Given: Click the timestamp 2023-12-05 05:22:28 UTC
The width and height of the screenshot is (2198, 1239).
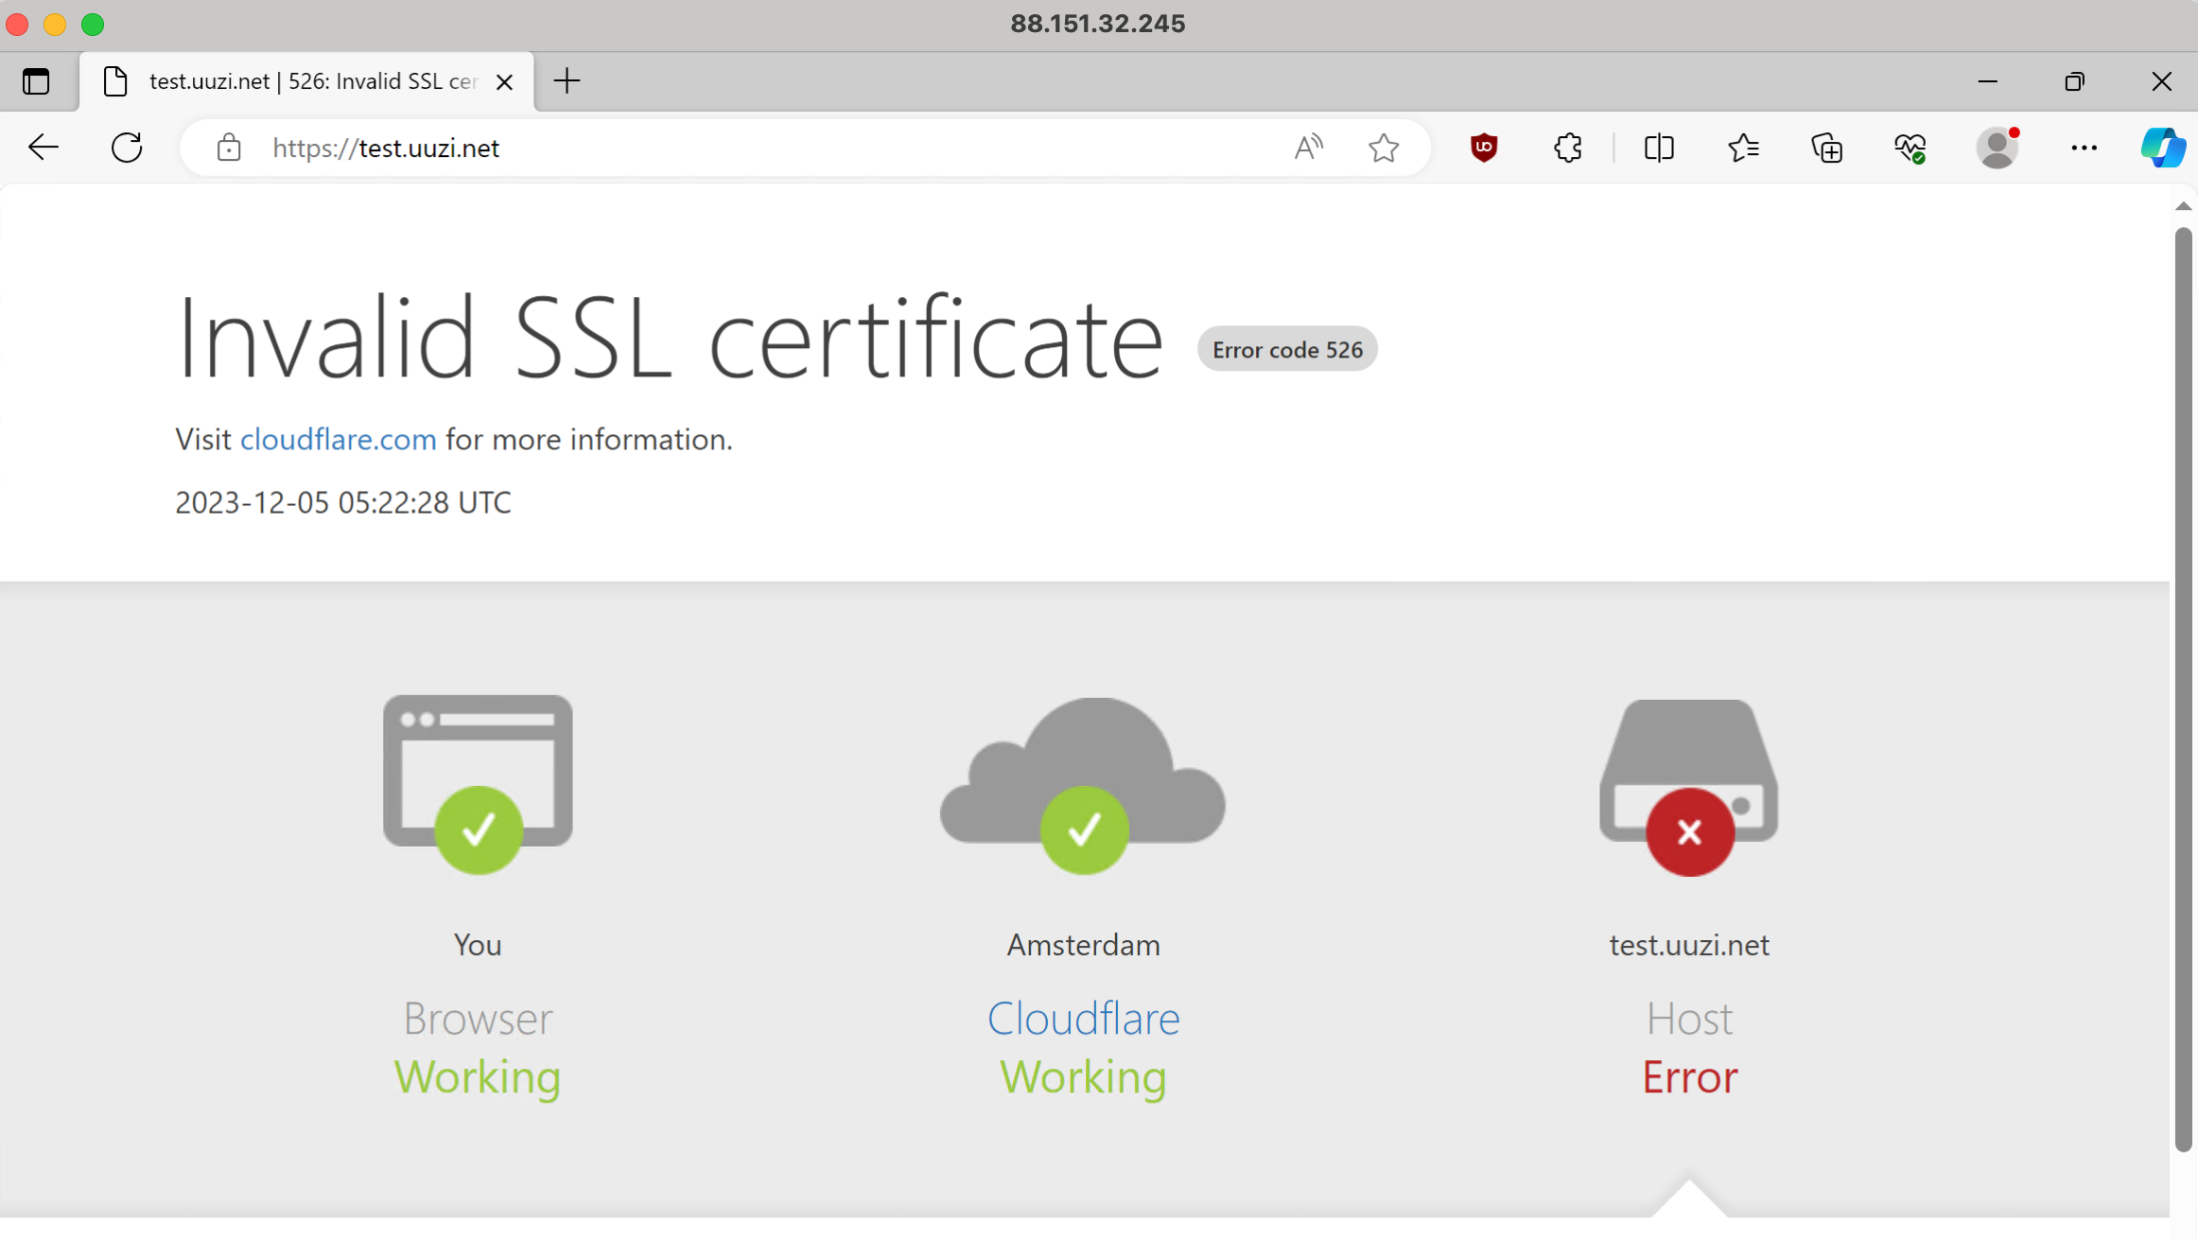Looking at the screenshot, I should click(x=342, y=502).
